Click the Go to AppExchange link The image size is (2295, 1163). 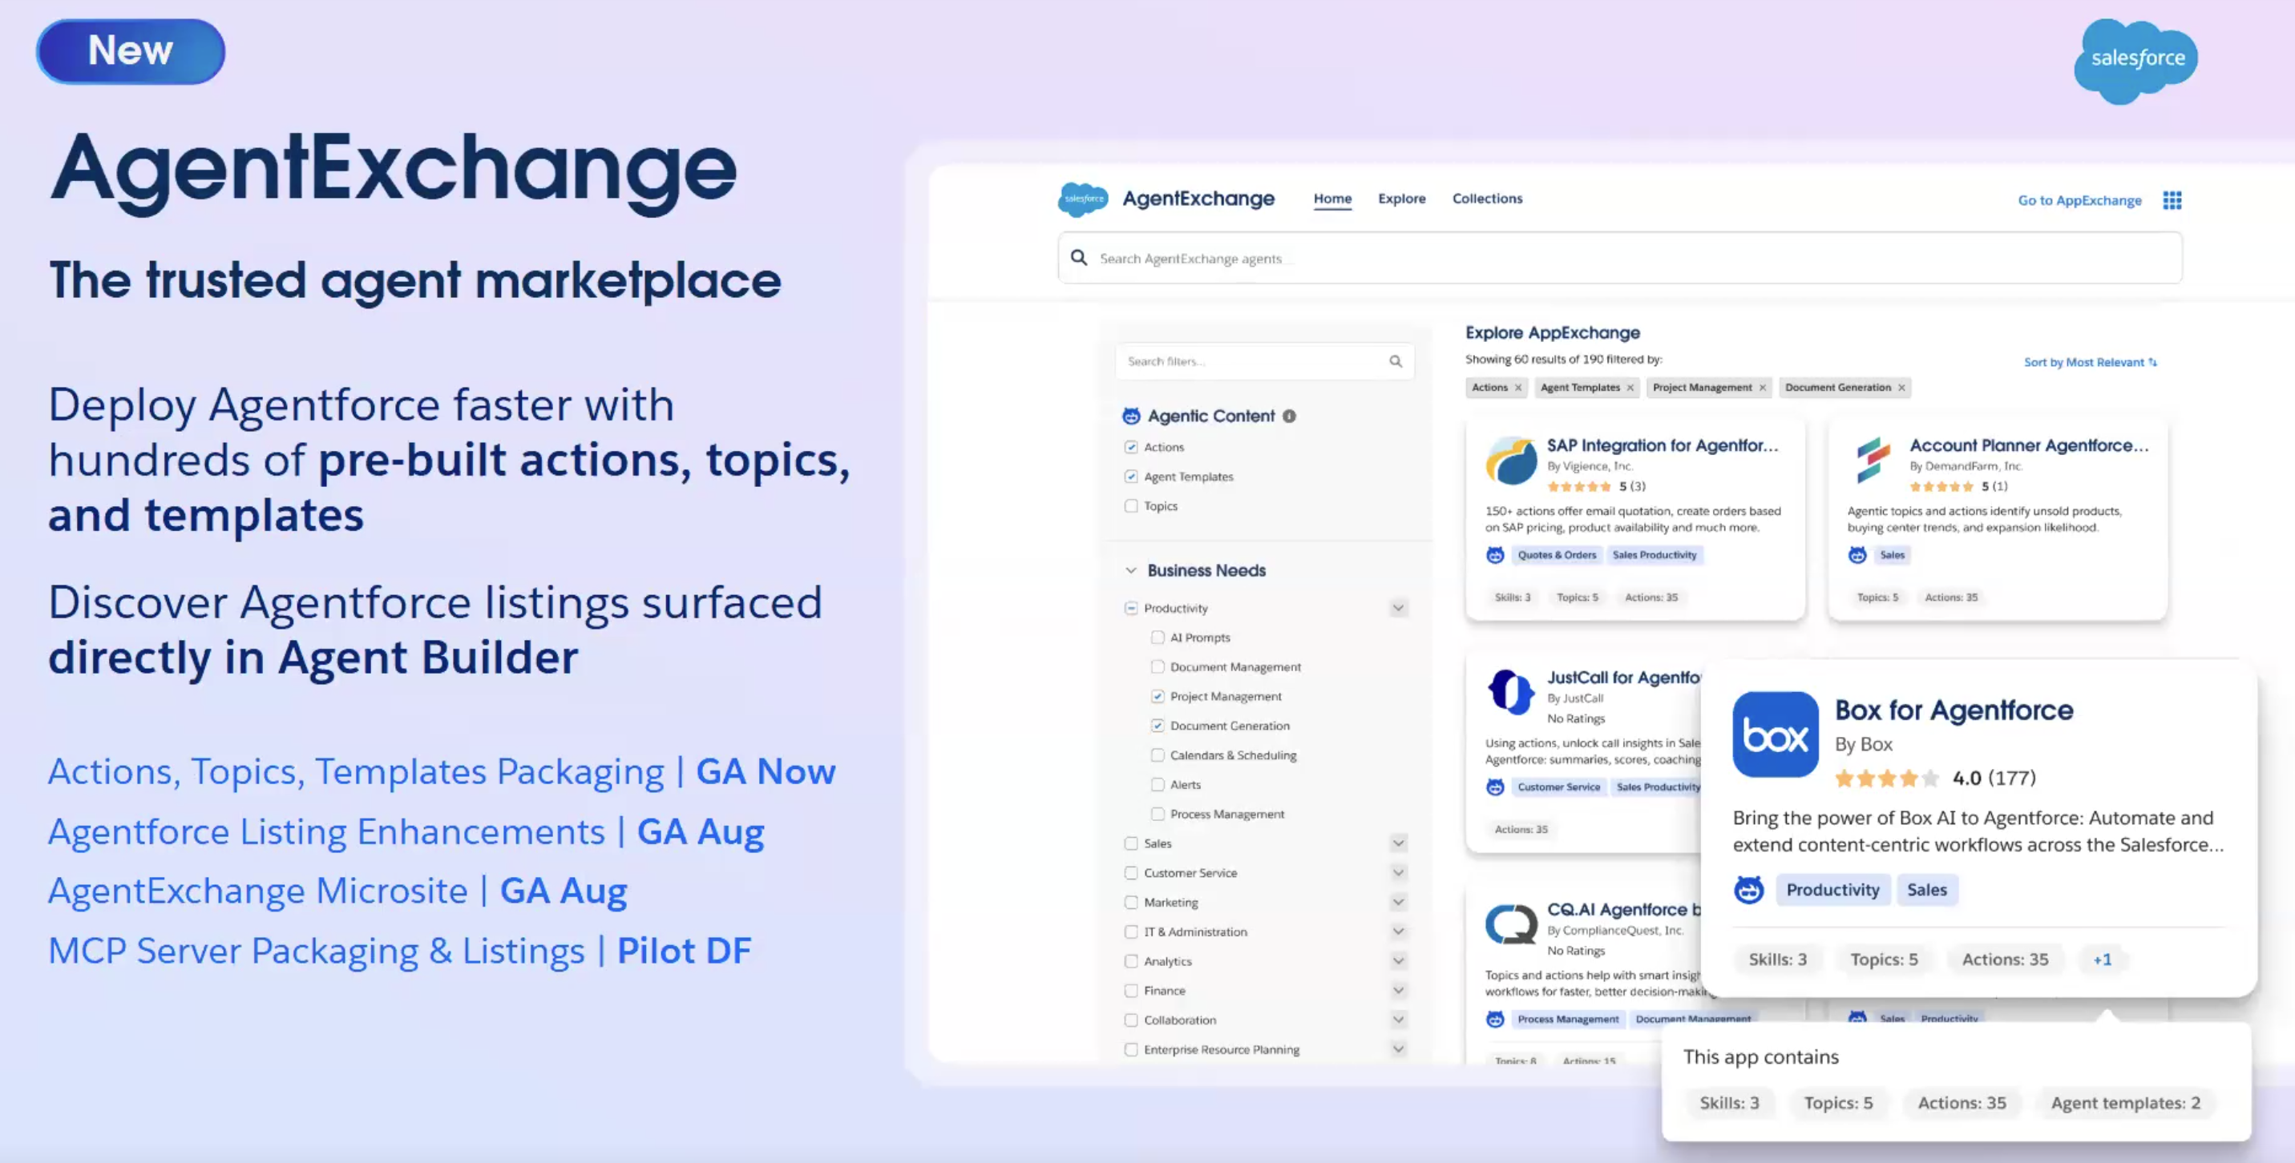[x=2079, y=200]
